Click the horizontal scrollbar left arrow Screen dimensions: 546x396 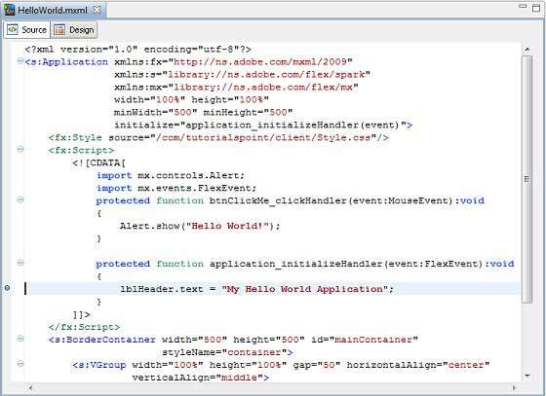tap(30, 387)
